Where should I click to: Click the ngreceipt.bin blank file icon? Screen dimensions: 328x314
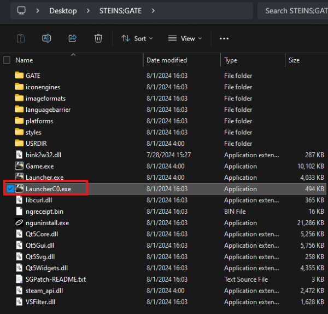19,211
